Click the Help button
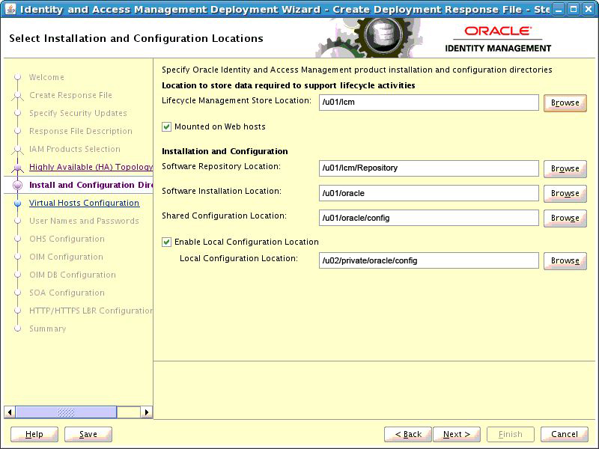The height and width of the screenshot is (449, 599). 34,434
